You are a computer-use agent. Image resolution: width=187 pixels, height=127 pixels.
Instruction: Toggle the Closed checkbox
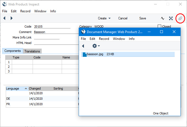(x=160, y=26)
